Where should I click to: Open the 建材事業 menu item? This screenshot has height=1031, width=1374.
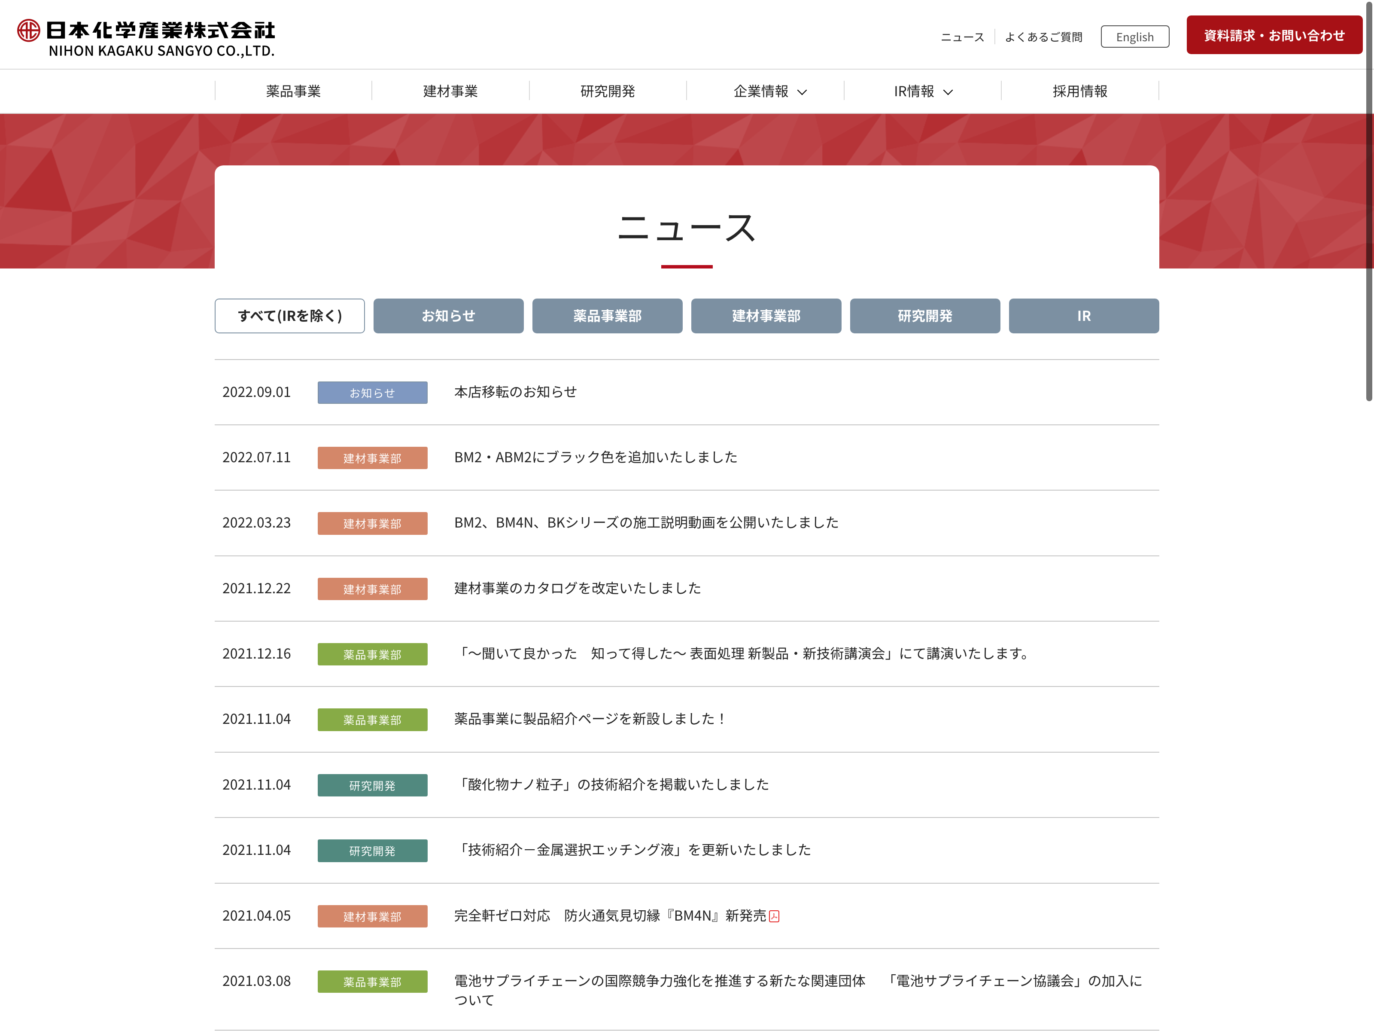point(450,92)
